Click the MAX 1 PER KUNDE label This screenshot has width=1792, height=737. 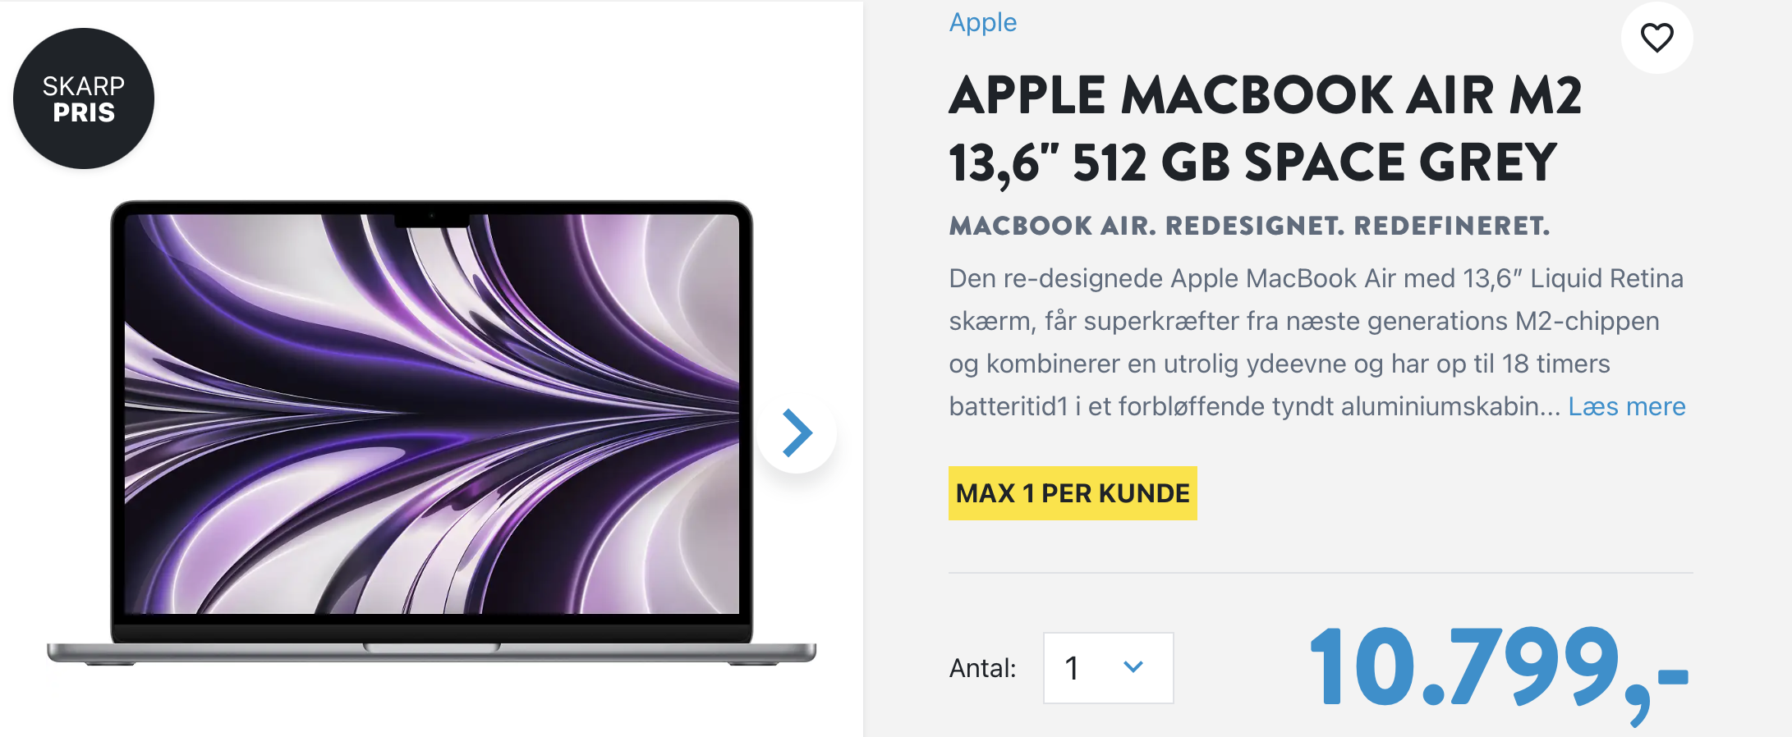tap(1073, 493)
